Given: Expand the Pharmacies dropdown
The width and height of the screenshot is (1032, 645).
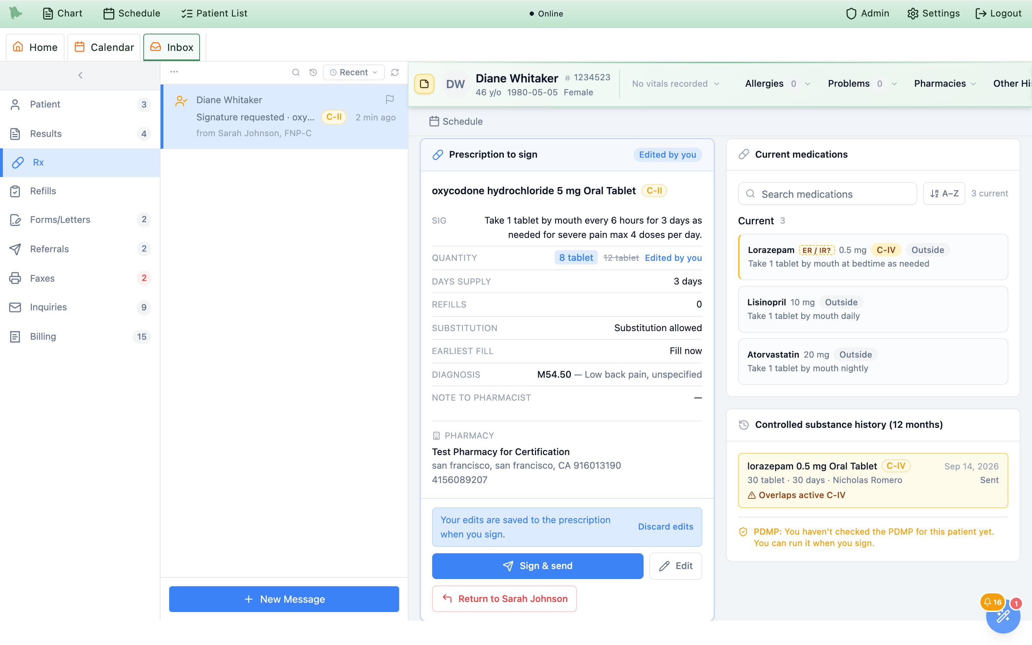Looking at the screenshot, I should pyautogui.click(x=945, y=83).
